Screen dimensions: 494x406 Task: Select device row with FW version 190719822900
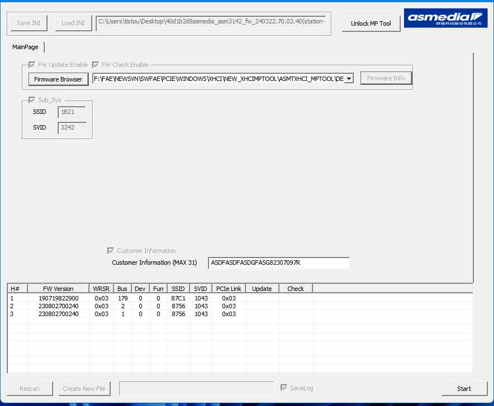pyautogui.click(x=58, y=298)
